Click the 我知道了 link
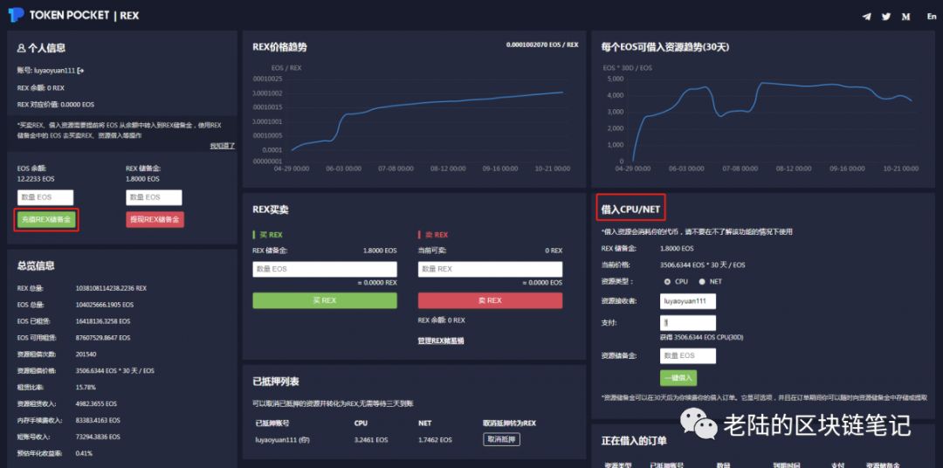 pos(222,146)
